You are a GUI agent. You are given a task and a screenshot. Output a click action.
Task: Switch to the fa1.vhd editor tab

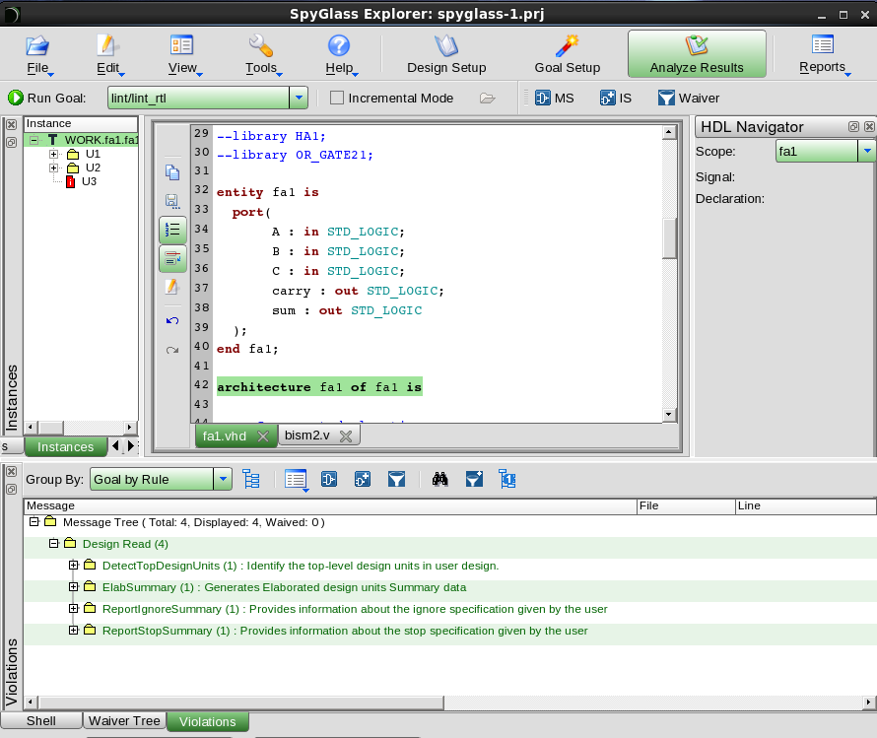click(x=225, y=436)
